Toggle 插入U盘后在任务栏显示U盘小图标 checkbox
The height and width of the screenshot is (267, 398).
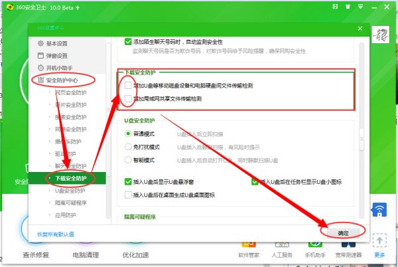click(255, 181)
